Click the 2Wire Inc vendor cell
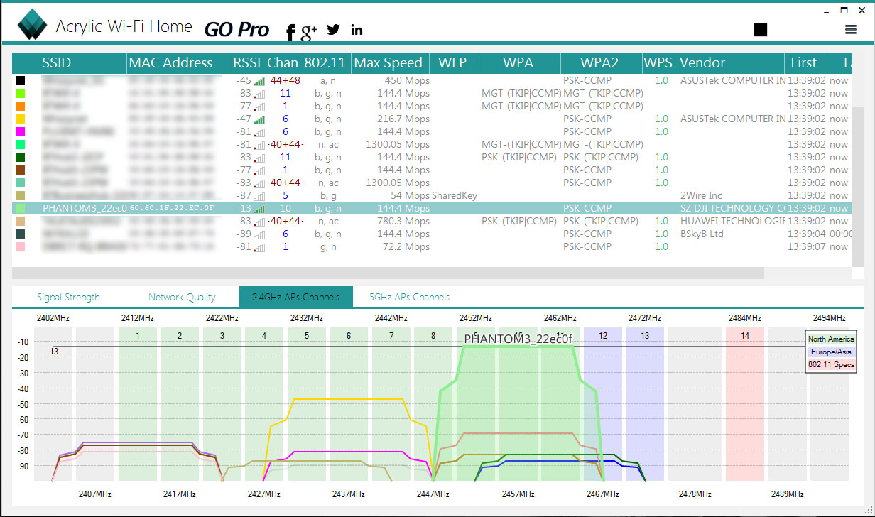 pyautogui.click(x=701, y=196)
